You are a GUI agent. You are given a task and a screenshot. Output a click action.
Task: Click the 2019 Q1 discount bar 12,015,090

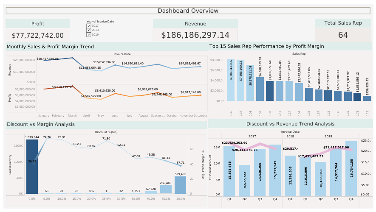click(305, 176)
